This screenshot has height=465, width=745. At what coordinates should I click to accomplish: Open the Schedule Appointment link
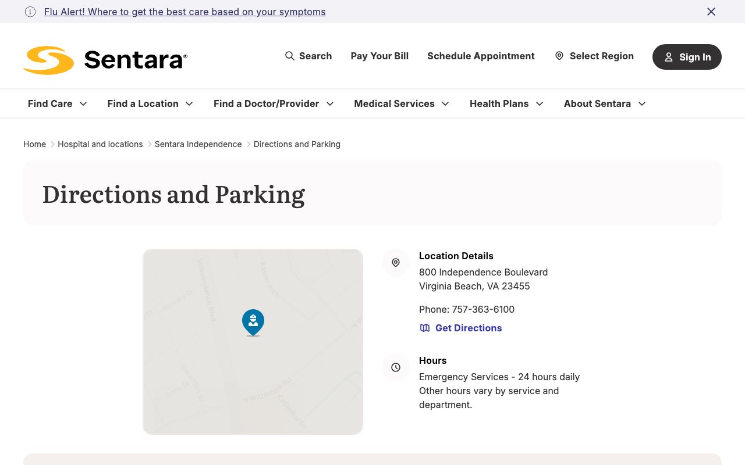(x=481, y=56)
